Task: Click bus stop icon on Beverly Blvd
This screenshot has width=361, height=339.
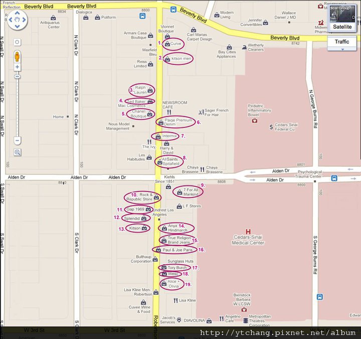Action: point(173,10)
